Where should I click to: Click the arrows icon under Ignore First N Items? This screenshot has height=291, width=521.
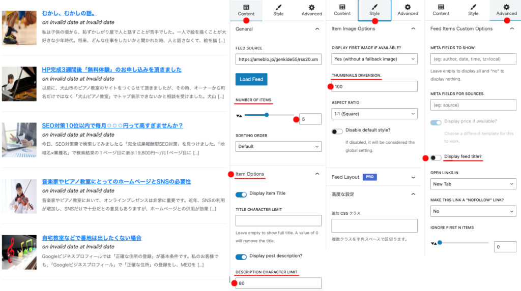tap(433, 243)
